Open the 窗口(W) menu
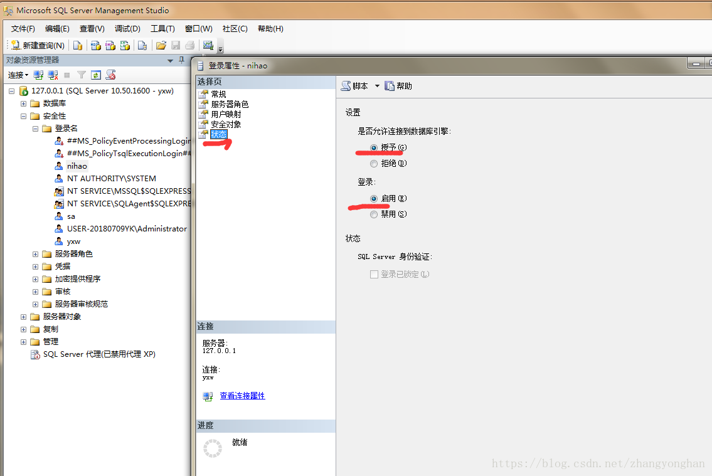The image size is (712, 476). pyautogui.click(x=198, y=29)
